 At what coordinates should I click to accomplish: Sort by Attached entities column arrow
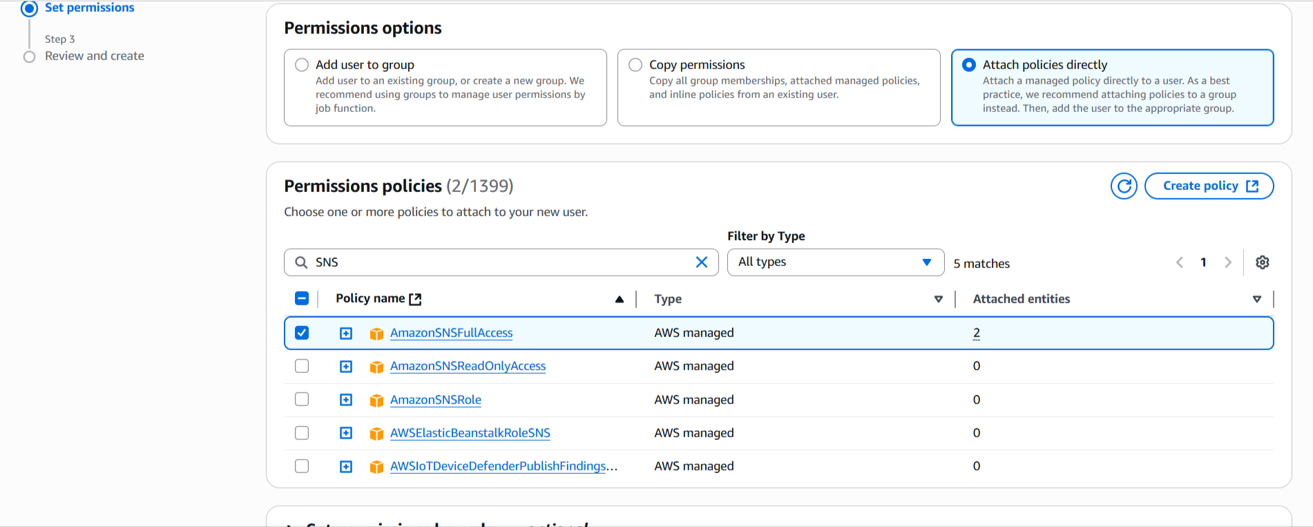(x=1256, y=299)
